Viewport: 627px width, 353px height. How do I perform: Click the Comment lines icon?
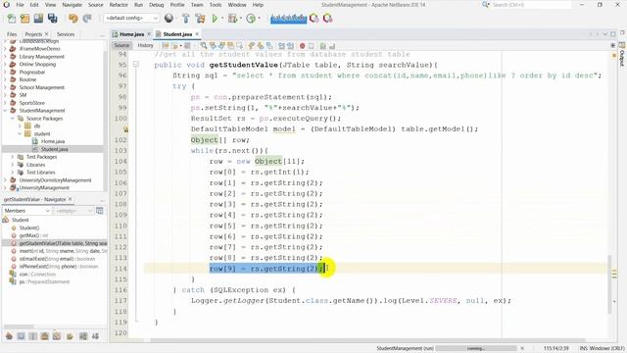[x=322, y=46]
